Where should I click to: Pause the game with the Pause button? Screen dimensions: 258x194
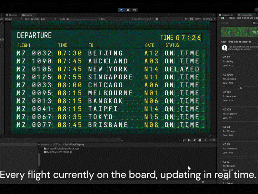(x=128, y=10)
